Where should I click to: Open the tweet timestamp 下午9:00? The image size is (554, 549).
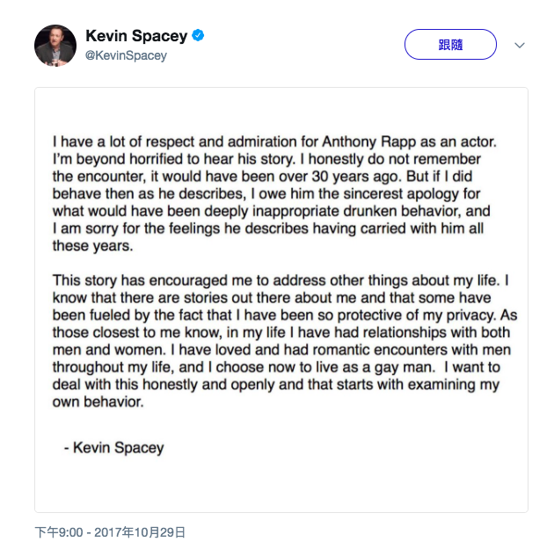(x=58, y=531)
